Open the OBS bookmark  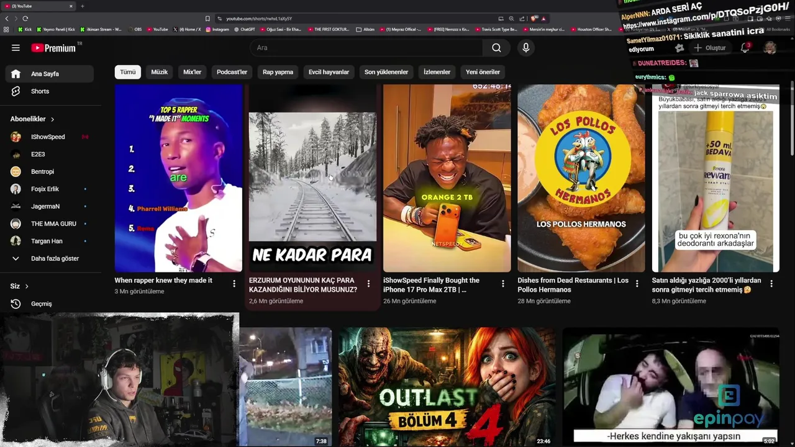(134, 29)
